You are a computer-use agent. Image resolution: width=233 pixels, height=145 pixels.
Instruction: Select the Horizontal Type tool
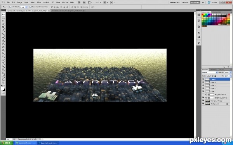3,63
